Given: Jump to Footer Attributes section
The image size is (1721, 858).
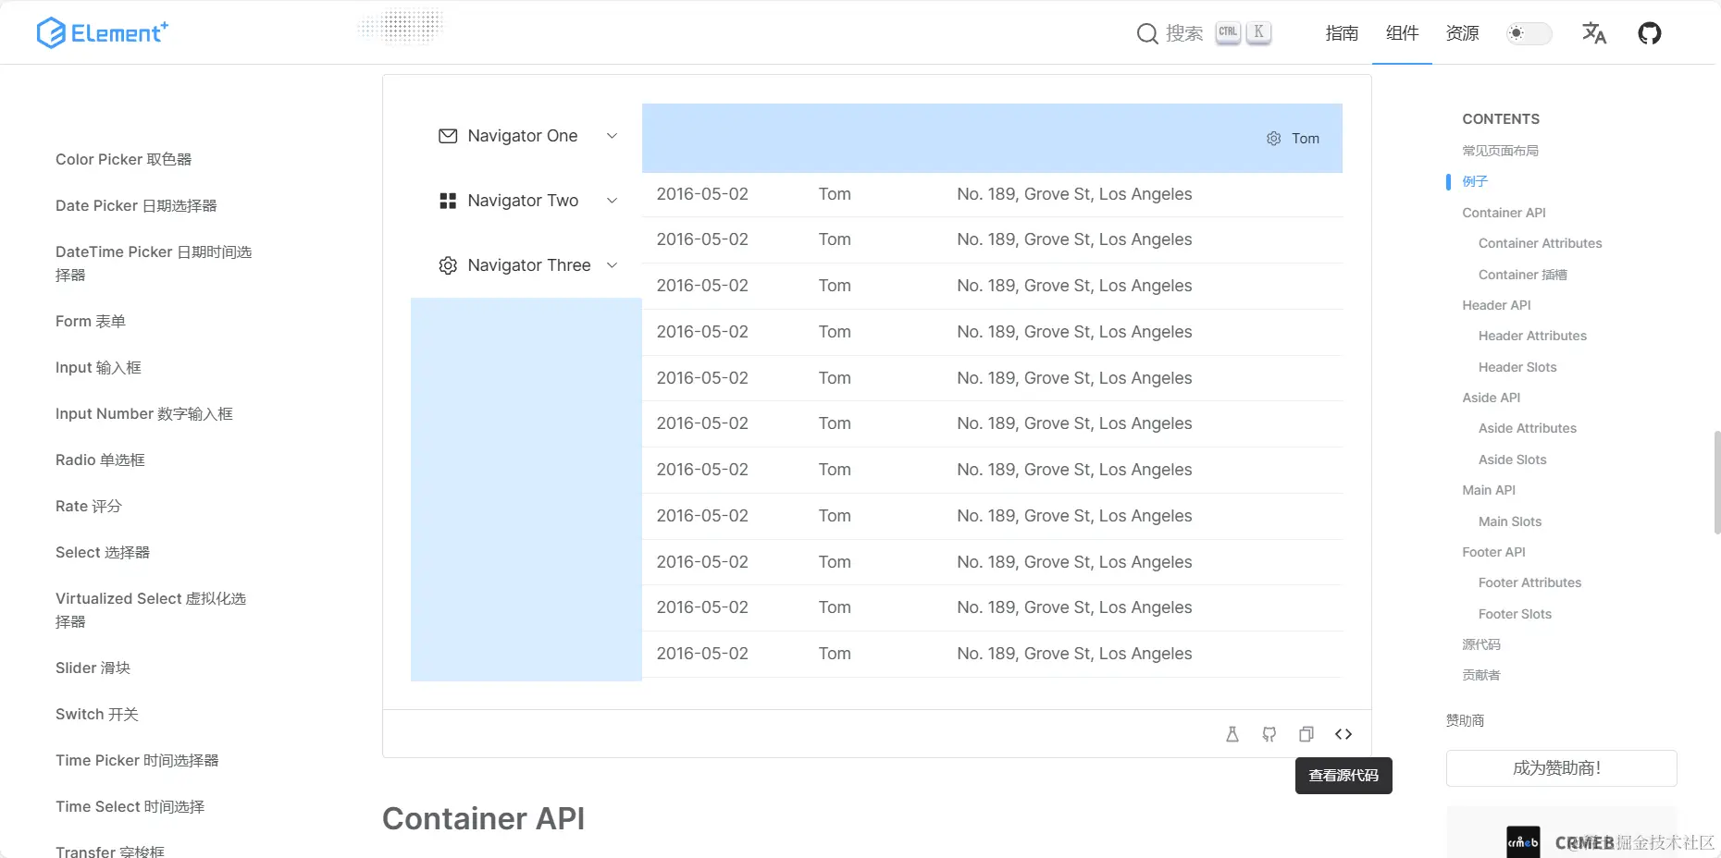Looking at the screenshot, I should coord(1529,582).
